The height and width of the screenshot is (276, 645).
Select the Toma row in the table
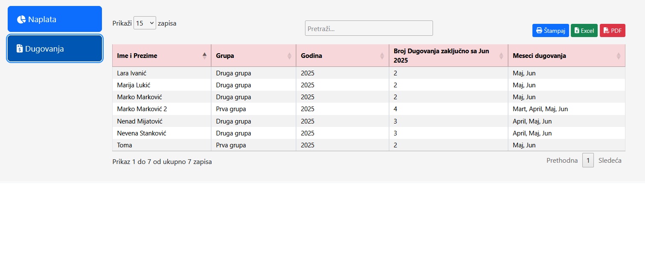click(x=125, y=145)
